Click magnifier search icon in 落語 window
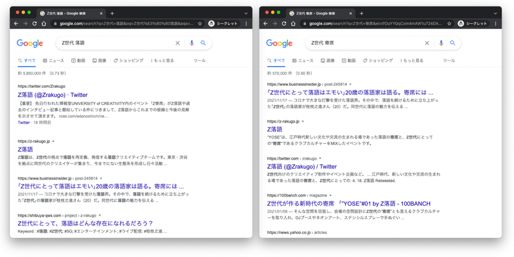Viewport: 514px width, 257px height. pyautogui.click(x=203, y=43)
